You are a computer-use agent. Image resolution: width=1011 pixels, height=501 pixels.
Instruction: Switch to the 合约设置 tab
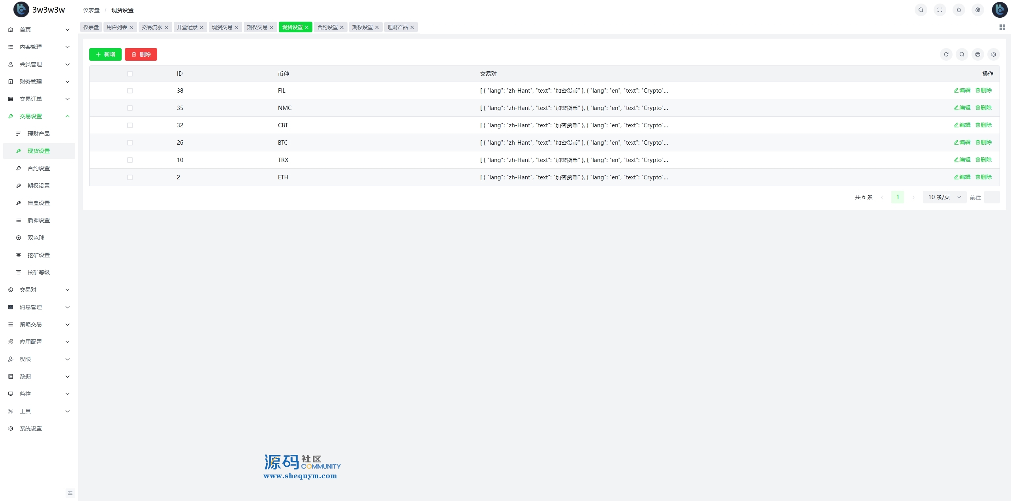click(x=327, y=27)
